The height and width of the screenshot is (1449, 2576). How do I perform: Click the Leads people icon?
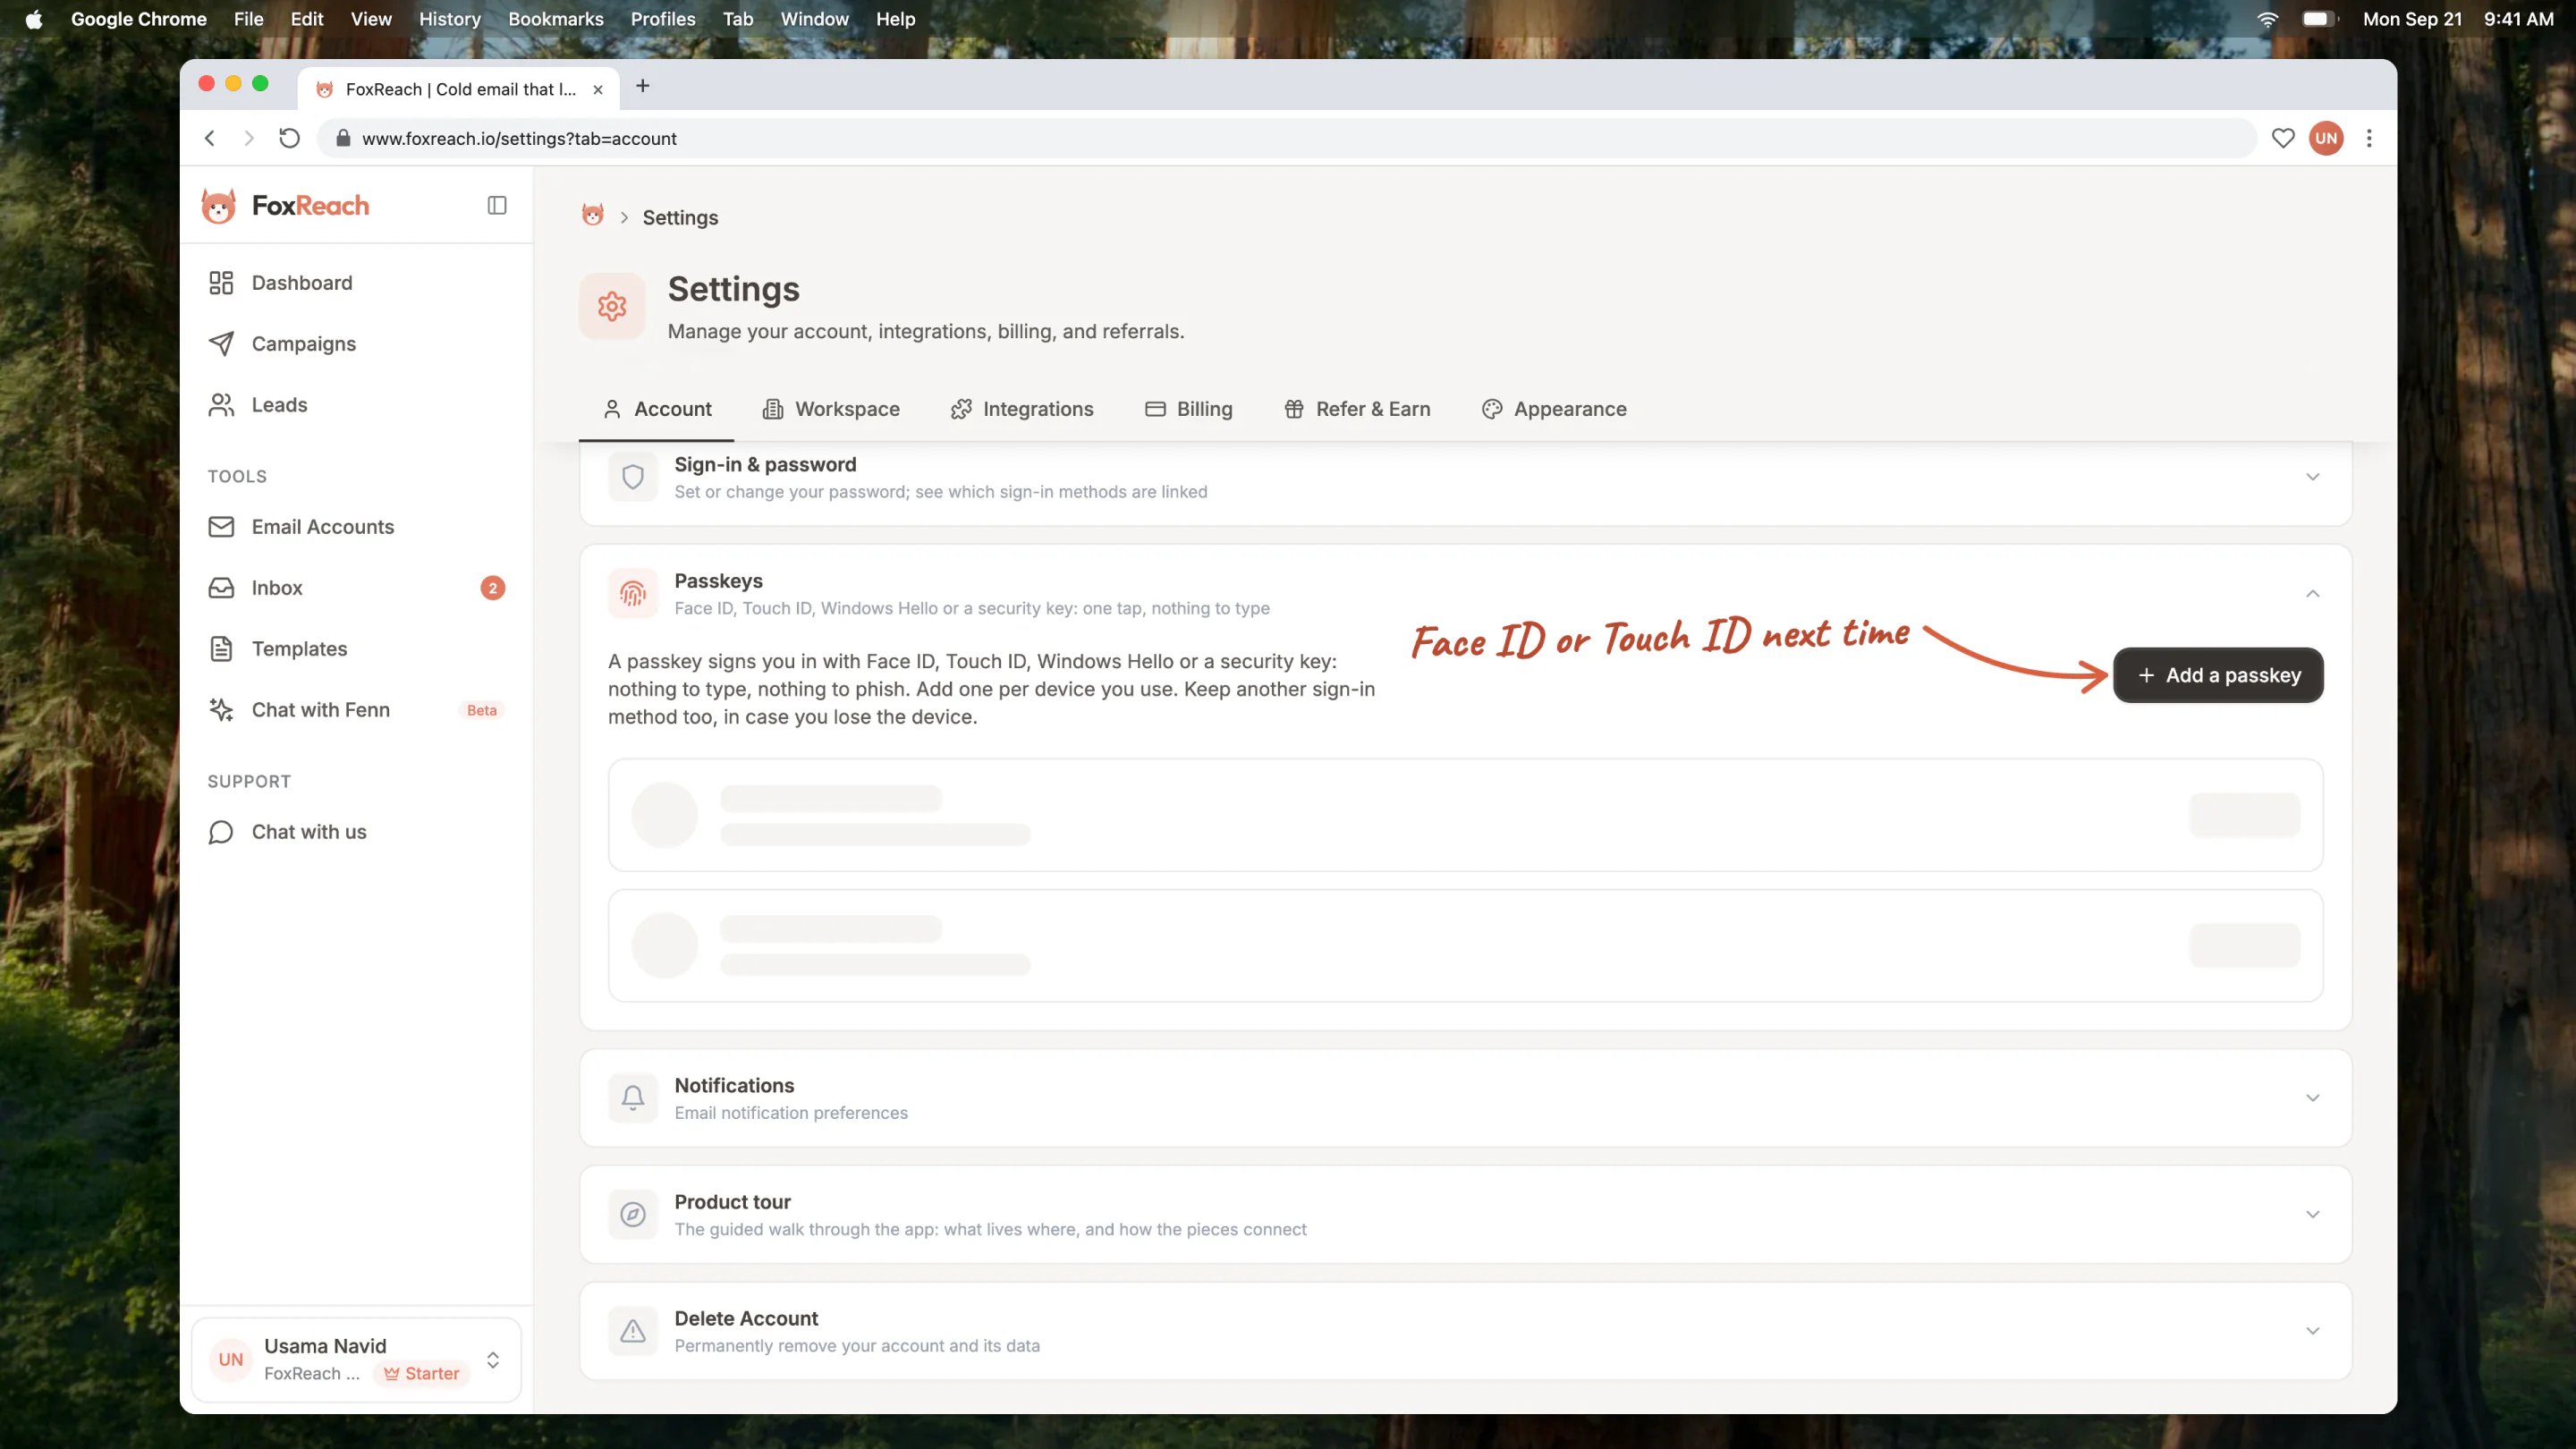(x=221, y=405)
